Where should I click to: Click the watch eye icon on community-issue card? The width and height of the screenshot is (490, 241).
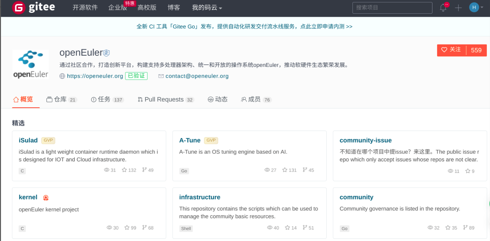tap(451, 171)
